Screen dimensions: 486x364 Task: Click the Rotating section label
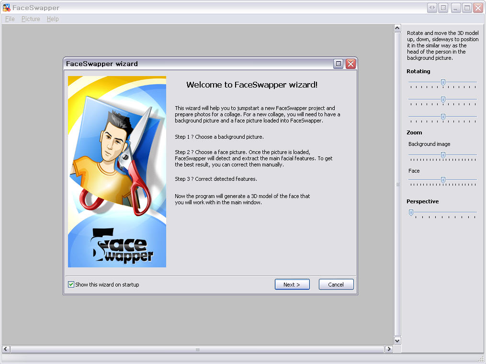tap(418, 71)
